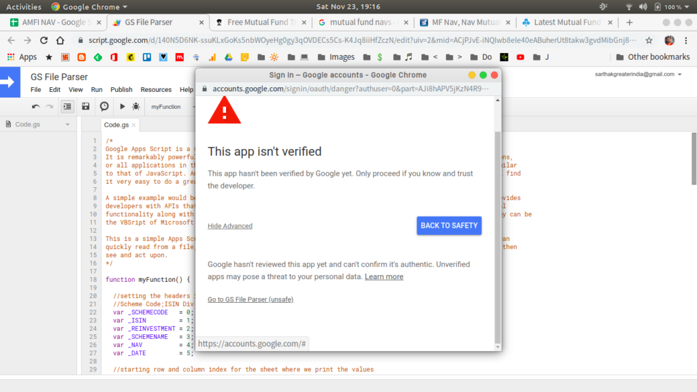Close the Code.gs editor tab
Image resolution: width=697 pixels, height=392 pixels.
coord(133,125)
